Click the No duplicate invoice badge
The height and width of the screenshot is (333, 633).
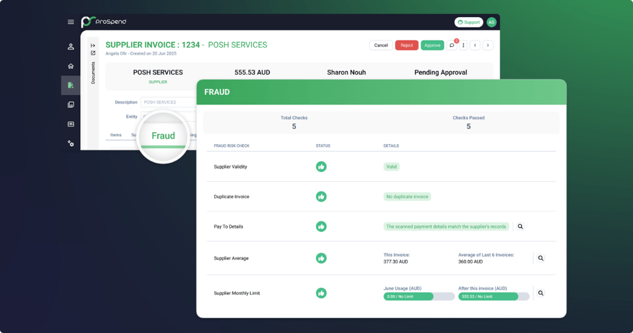(x=407, y=197)
